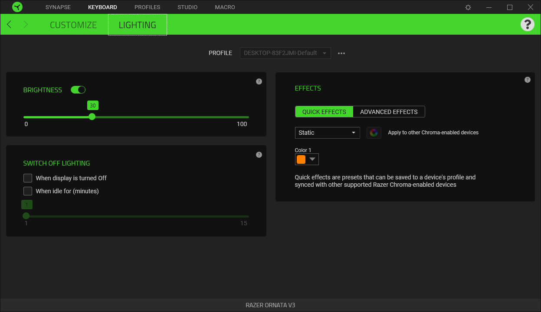The image size is (541, 312).
Task: Open the Studio tab
Action: pos(187,7)
